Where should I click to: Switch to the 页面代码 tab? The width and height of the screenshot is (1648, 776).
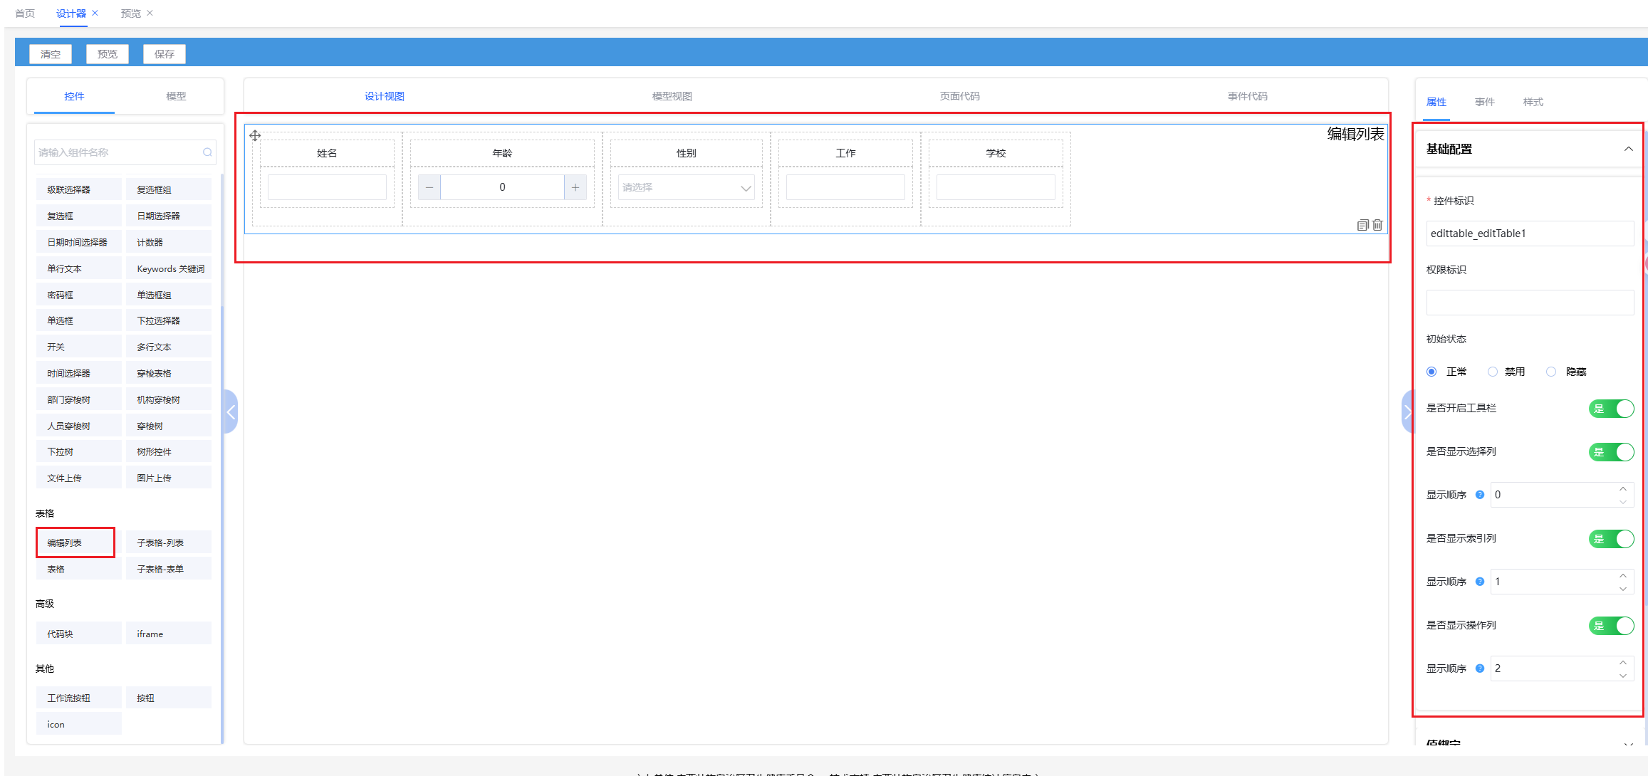click(959, 96)
